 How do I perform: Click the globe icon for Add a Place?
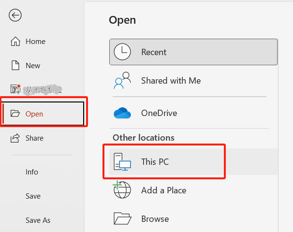pyautogui.click(x=122, y=190)
